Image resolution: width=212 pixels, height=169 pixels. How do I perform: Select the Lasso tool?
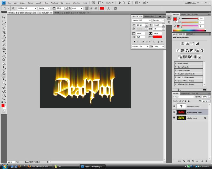tap(4, 25)
